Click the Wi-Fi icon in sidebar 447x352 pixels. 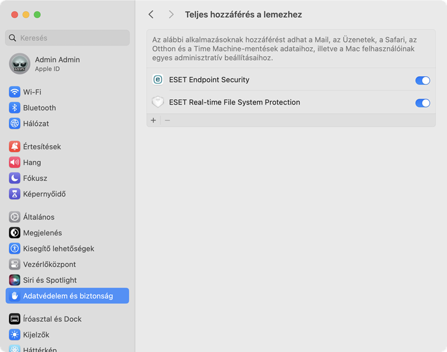point(15,92)
